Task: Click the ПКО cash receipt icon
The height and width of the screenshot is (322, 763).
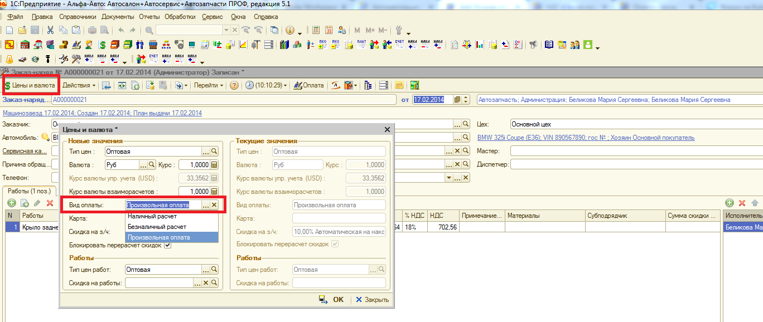Action: 323,45
